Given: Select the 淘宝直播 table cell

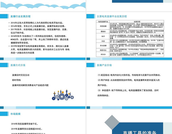Looking at the screenshot, I should [x=103, y=26].
